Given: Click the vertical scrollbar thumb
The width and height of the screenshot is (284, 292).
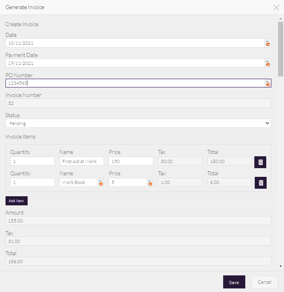Looking at the screenshot, I should coord(280,49).
